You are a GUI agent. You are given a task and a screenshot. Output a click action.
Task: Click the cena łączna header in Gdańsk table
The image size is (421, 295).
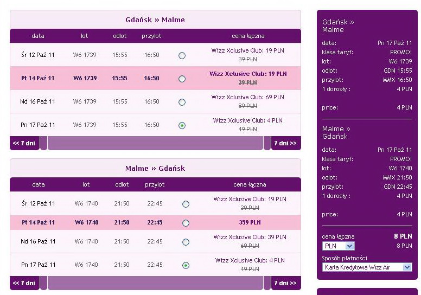[x=248, y=36]
